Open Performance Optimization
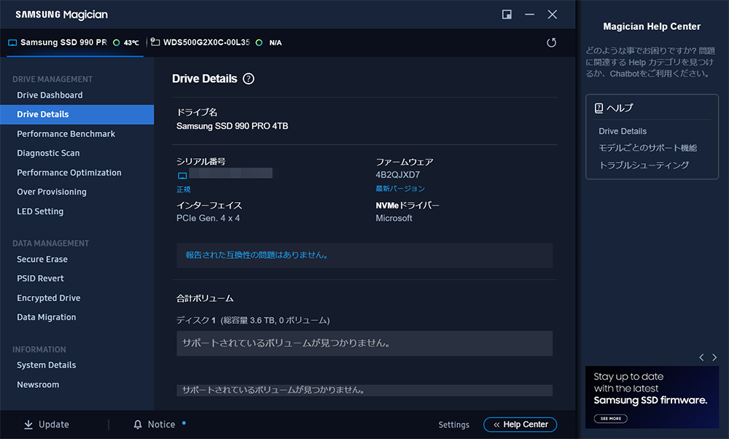729x439 pixels. pyautogui.click(x=69, y=173)
